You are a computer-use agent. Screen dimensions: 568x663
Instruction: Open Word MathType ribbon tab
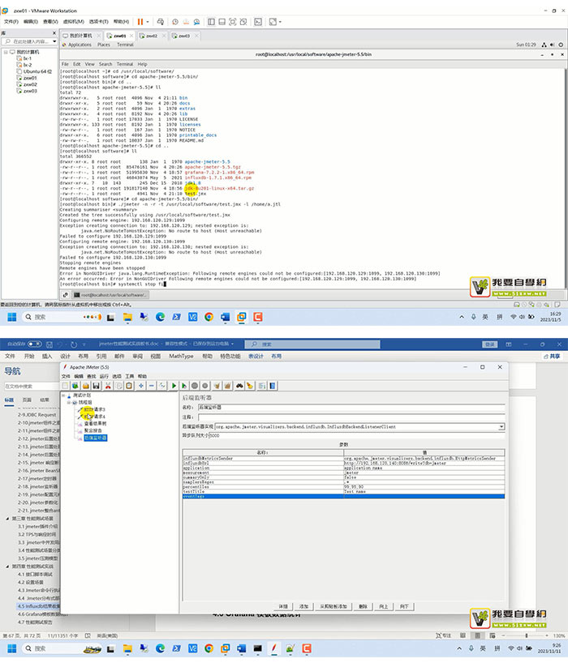click(181, 356)
